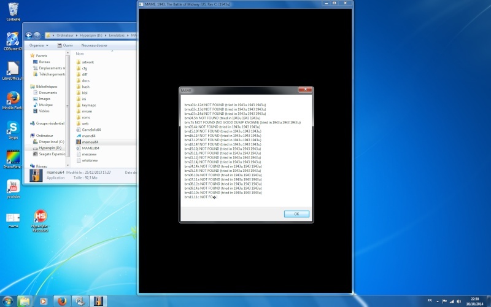
Task: Select the MAMEUI64 file
Action: tap(88, 148)
